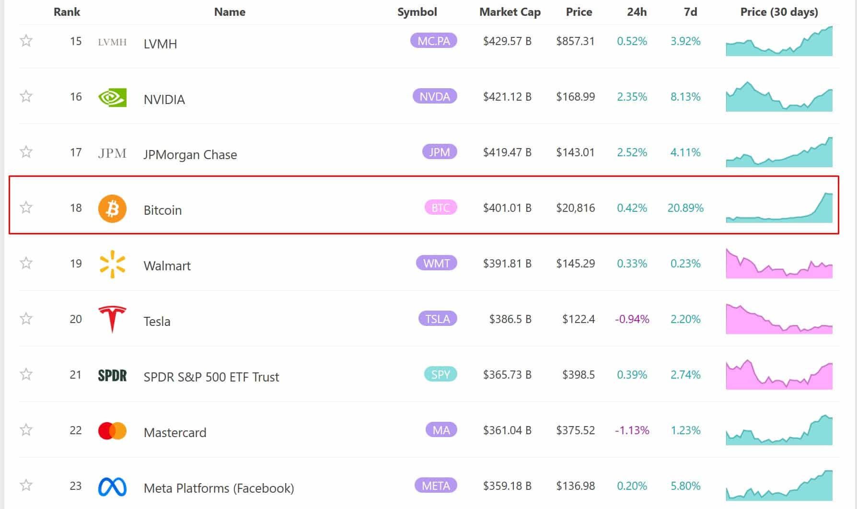Click the Symbol column header
857x509 pixels.
(417, 12)
